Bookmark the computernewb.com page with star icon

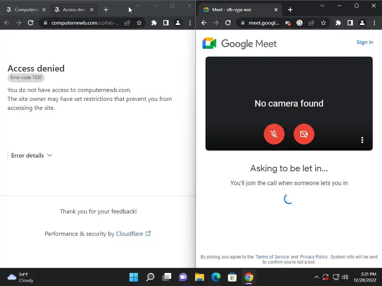point(139,23)
